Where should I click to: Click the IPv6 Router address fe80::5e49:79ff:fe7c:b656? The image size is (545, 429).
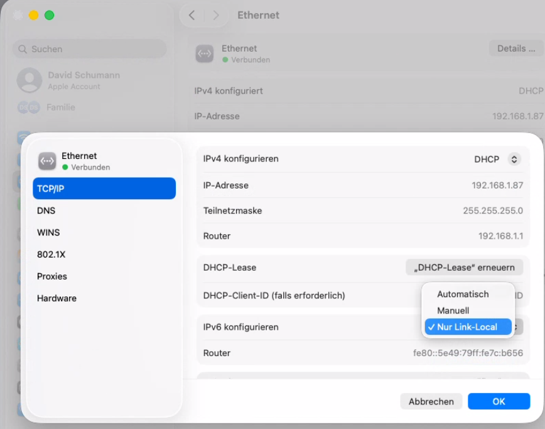point(468,353)
